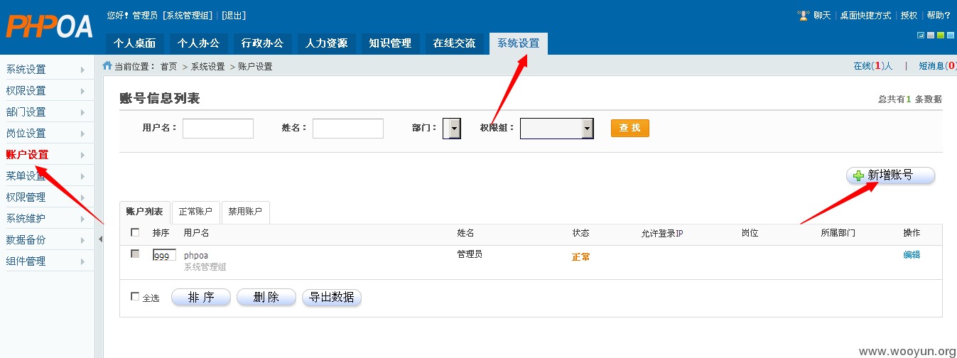Image resolution: width=957 pixels, height=358 pixels.
Task: Click the username text phpoa
Action: (196, 256)
